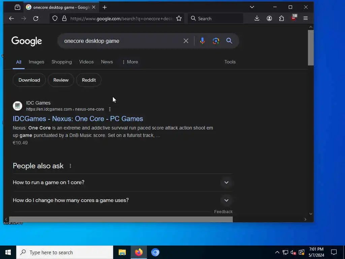Click the Download suggestion chip
Viewport: 345px width, 259px height.
pyautogui.click(x=29, y=80)
